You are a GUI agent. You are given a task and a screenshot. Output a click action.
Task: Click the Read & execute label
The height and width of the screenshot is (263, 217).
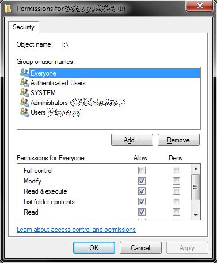pyautogui.click(x=45, y=191)
